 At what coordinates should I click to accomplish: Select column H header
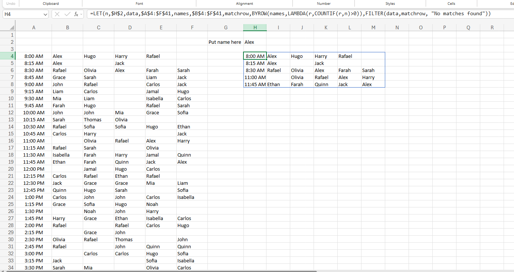[255, 27]
